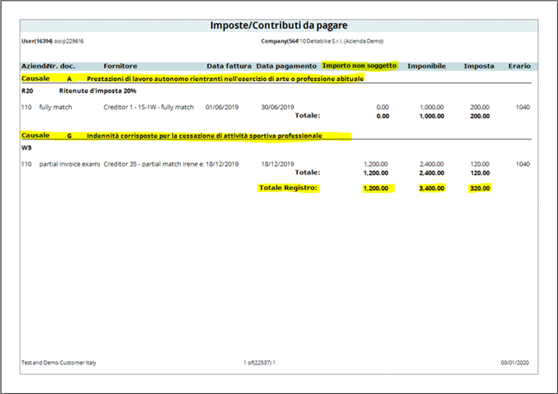Click the Causale A description starting with Prestazioni di lavoro autonomo
Image resolution: width=558 pixels, height=394 pixels.
tap(225, 79)
